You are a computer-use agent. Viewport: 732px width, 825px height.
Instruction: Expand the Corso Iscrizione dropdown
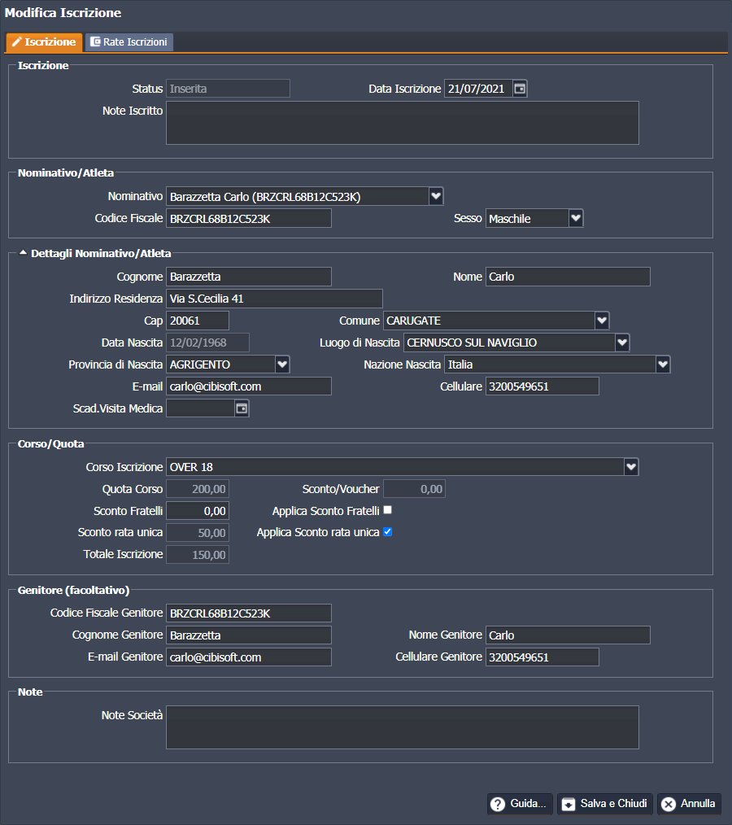click(631, 467)
